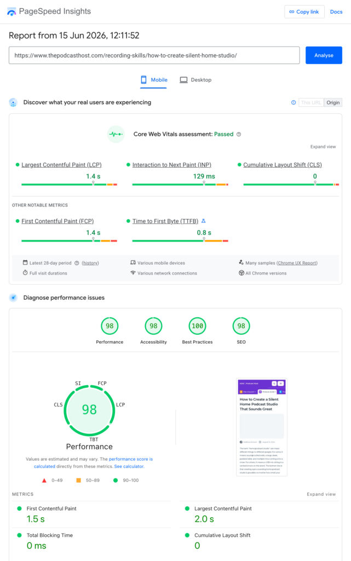Click the info icon beside This URL
Viewport: 351px width, 561px height.
294,102
